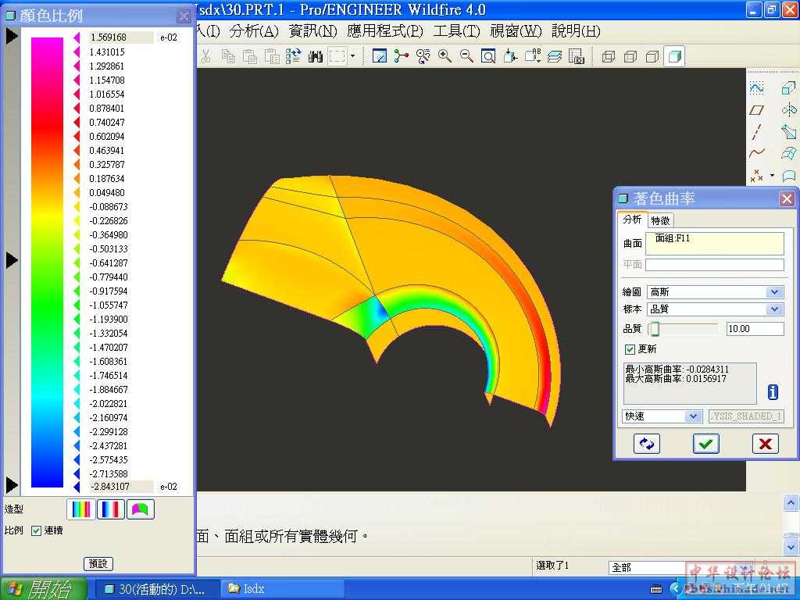Switch to Hidden Line display icon
800x600 pixels.
(630, 56)
